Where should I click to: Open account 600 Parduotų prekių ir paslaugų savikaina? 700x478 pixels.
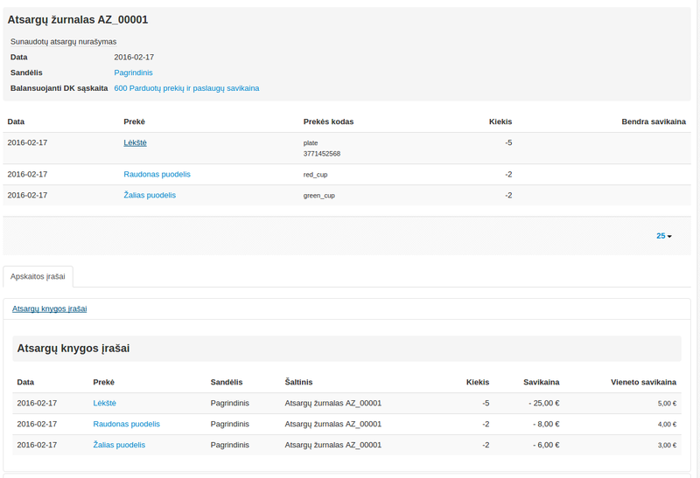(x=186, y=88)
